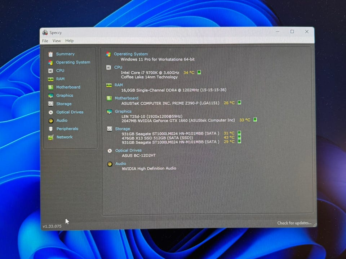The width and height of the screenshot is (346, 259).
Task: Click the Operating System Windows flag sidebar icon
Action: 50,63
